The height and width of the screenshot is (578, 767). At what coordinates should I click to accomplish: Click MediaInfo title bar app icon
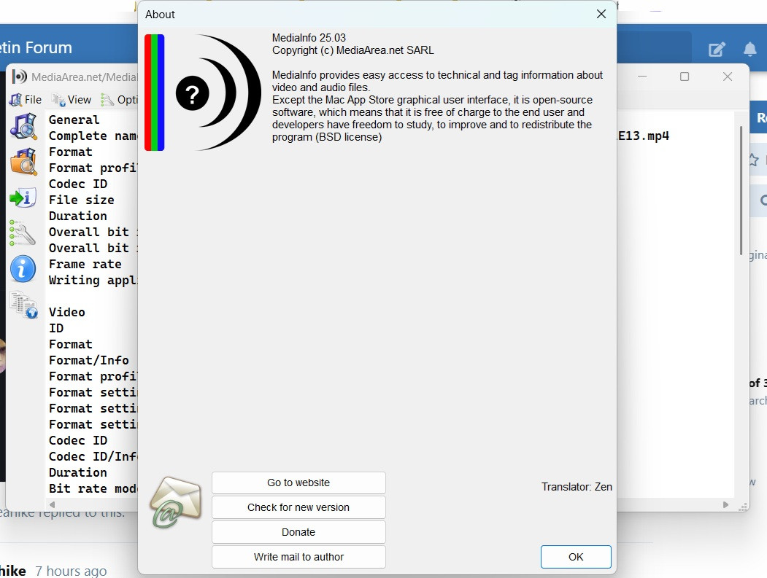pos(20,77)
